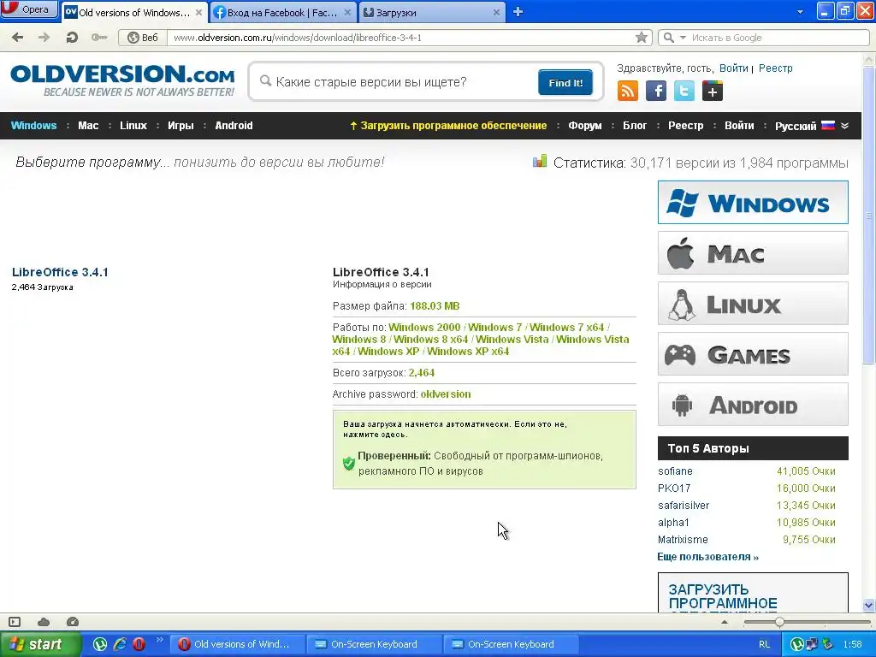
Task: Click the URL address bar
Action: [x=402, y=38]
